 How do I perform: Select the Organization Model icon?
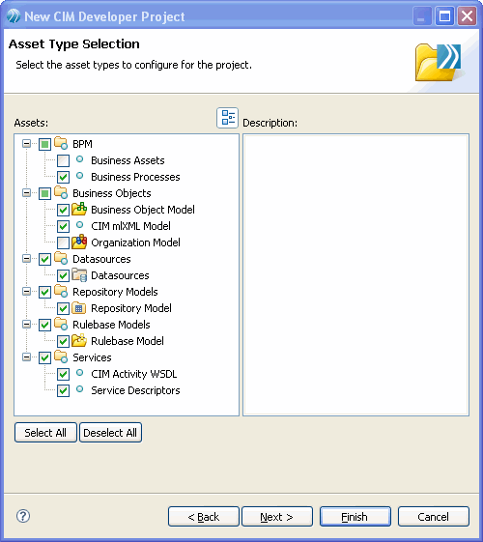79,242
